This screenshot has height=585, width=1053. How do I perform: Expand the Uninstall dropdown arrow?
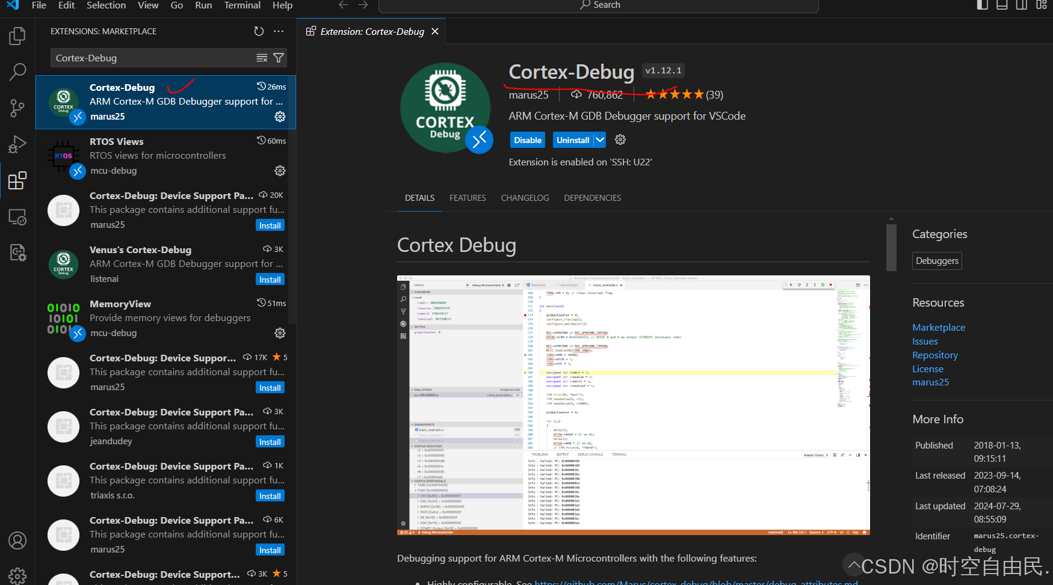600,140
